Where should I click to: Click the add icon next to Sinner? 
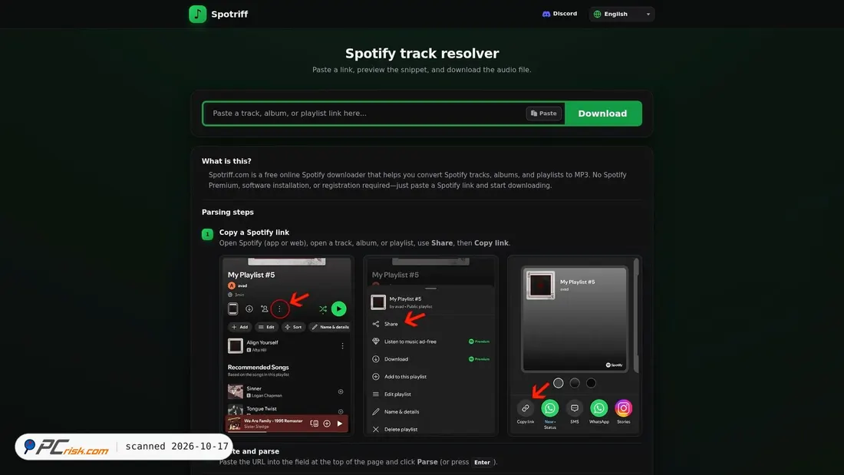tap(341, 391)
